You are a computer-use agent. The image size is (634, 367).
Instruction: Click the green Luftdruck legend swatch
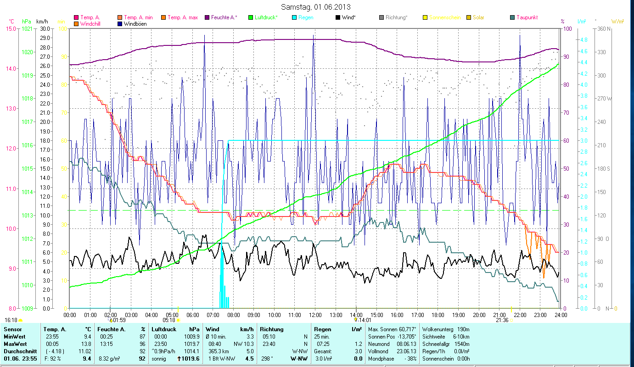pos(251,17)
